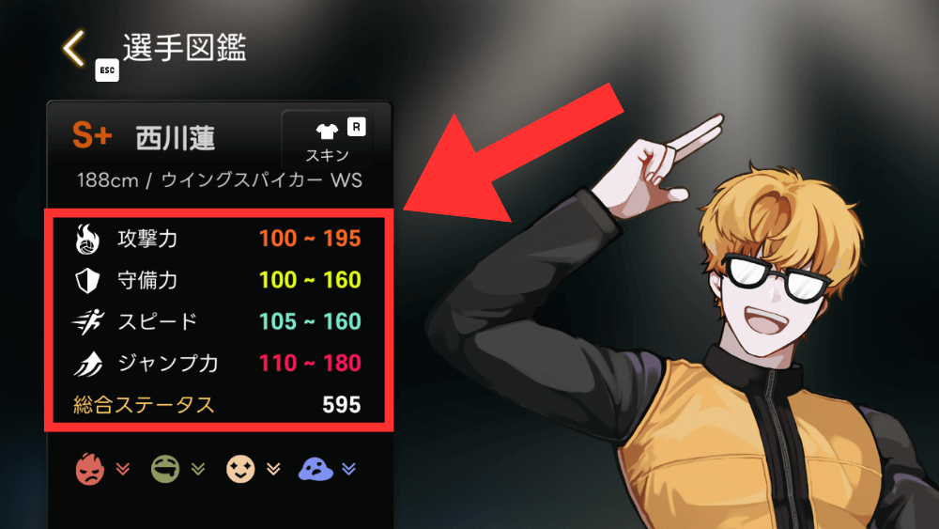Expand the green chevron beside laughing face

click(x=198, y=469)
